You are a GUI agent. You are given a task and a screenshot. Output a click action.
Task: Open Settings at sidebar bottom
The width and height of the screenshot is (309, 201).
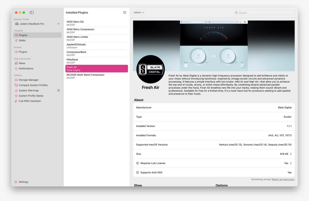(x=23, y=182)
